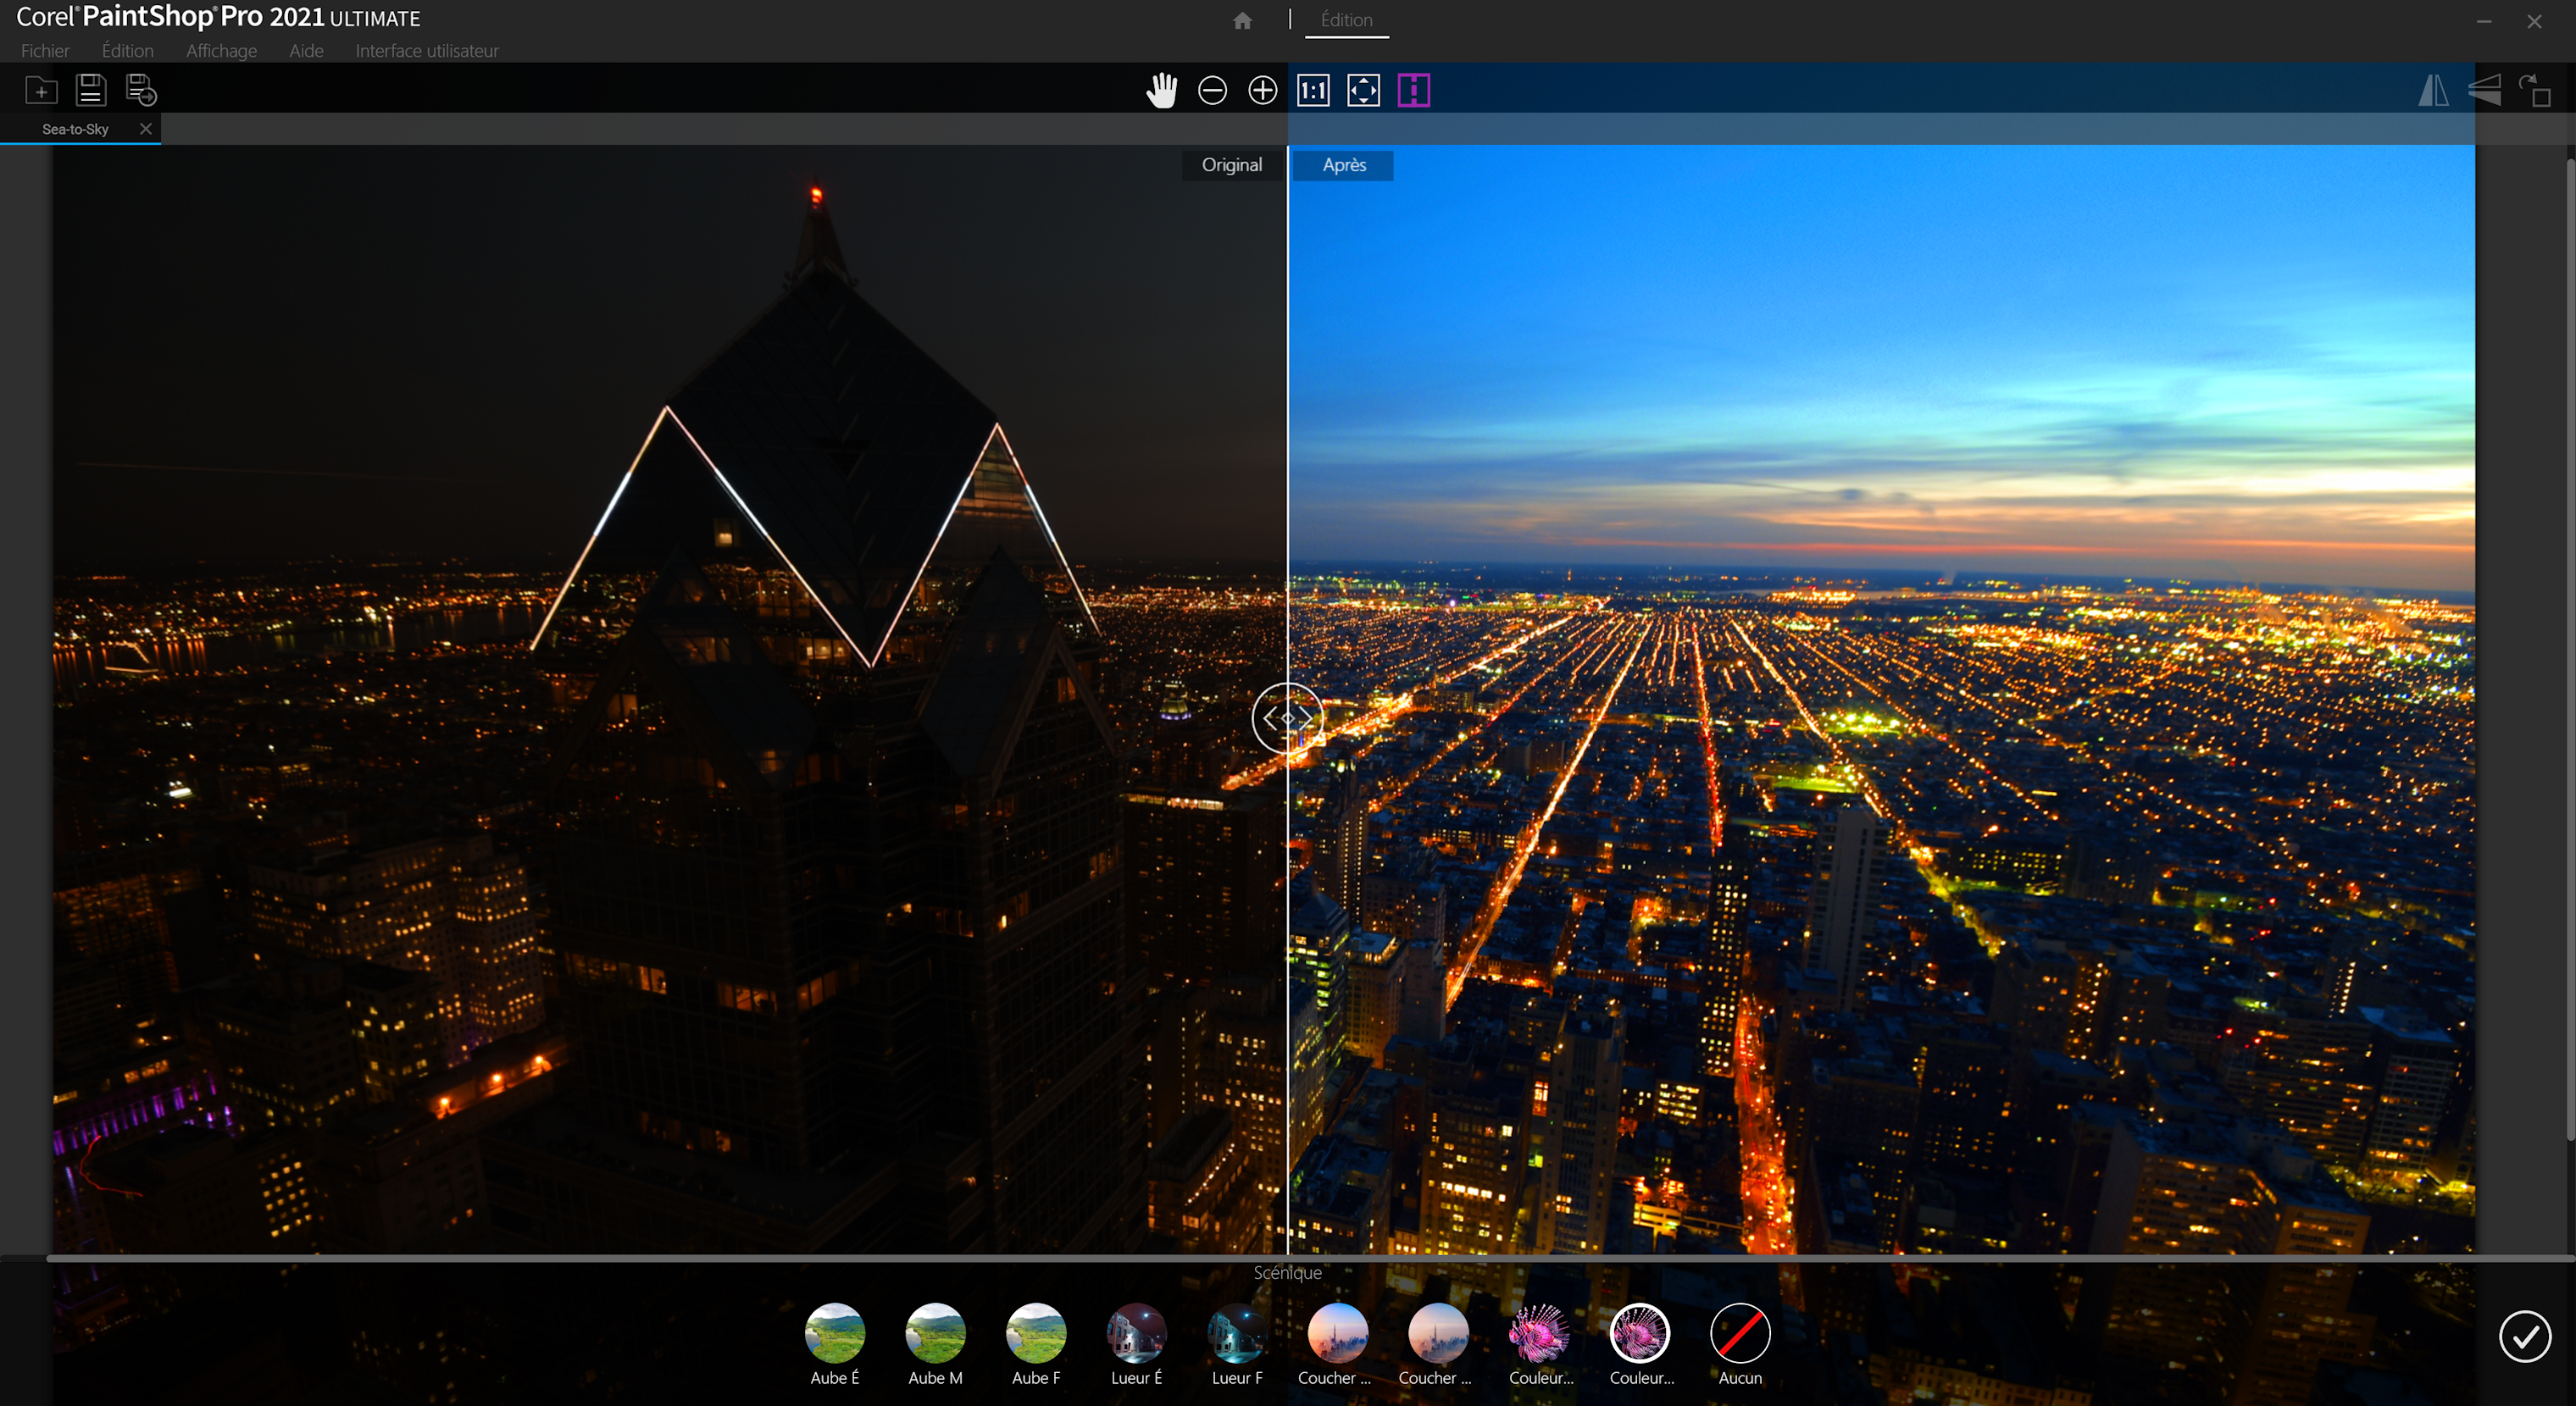Viewport: 2576px width, 1406px height.
Task: Click the before/after divider handle
Action: (1287, 717)
